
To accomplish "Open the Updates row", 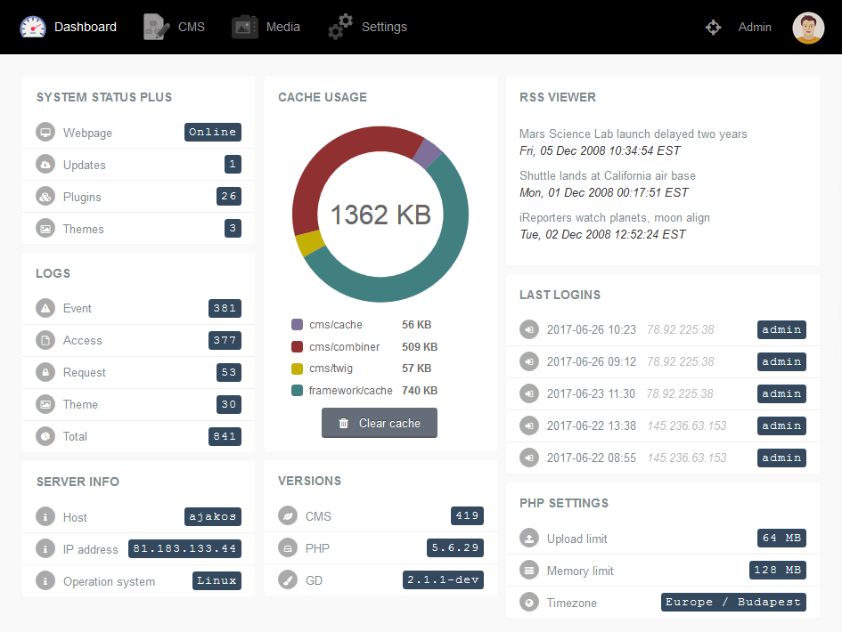I will pyautogui.click(x=138, y=164).
